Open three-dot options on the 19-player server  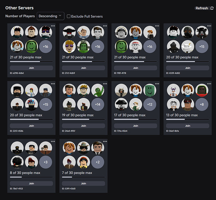coord(105,84)
